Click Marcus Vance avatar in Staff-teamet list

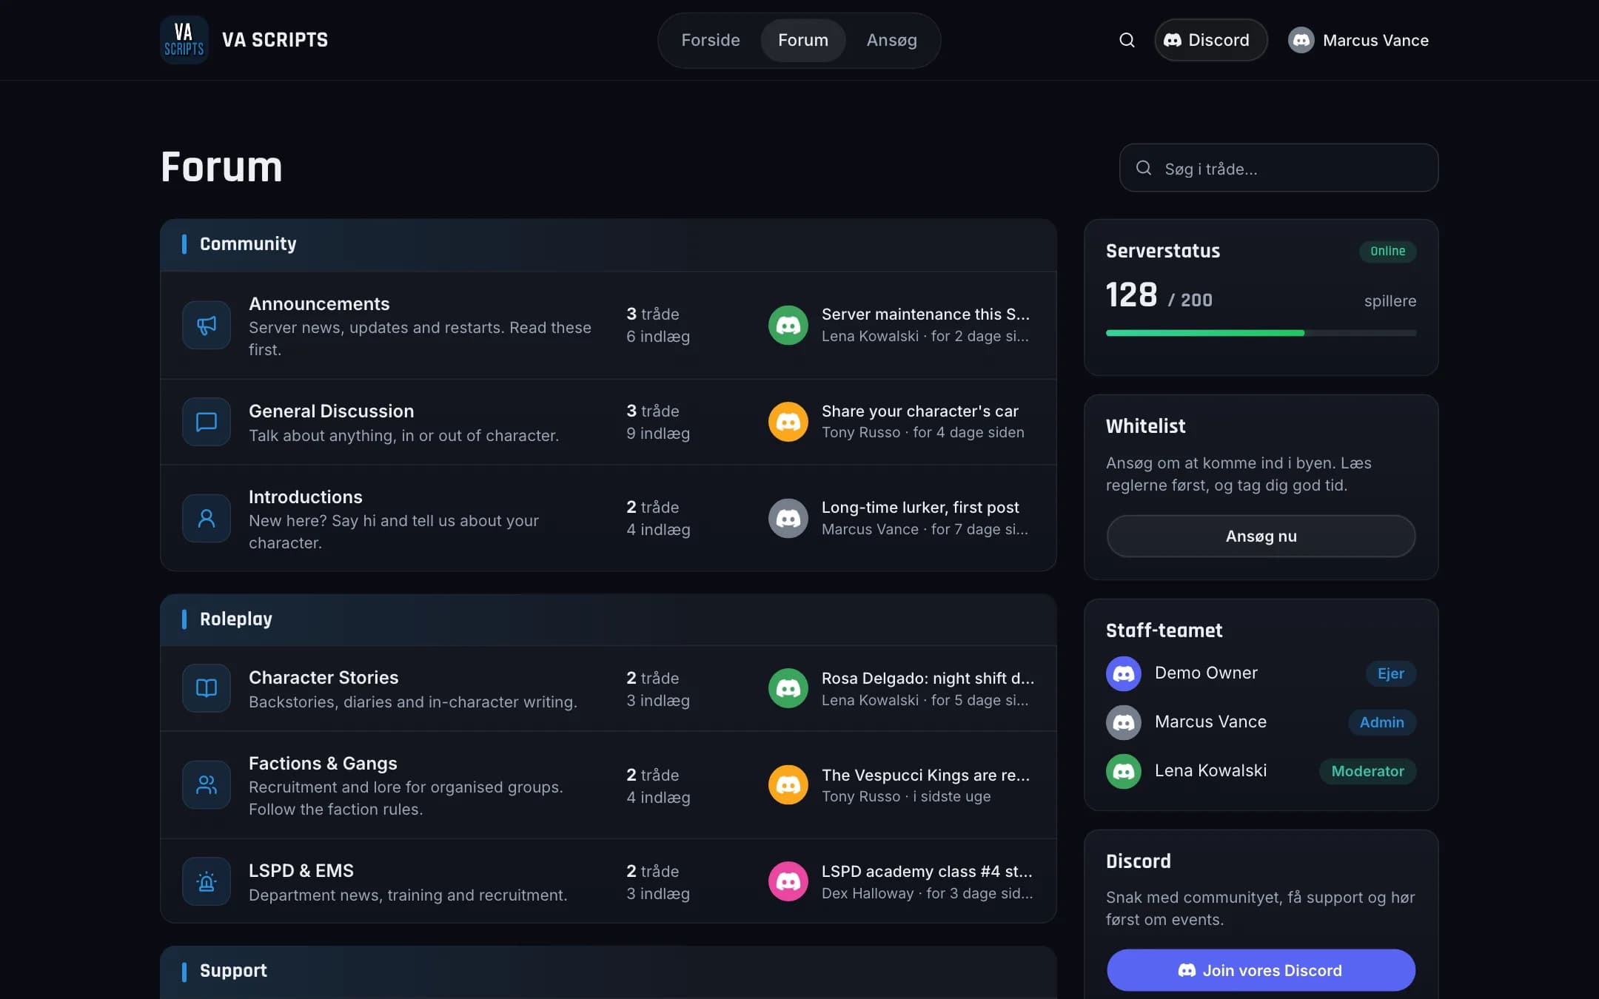pos(1124,722)
